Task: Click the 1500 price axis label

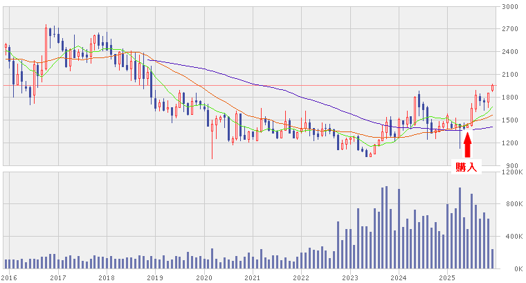Action: [x=509, y=120]
